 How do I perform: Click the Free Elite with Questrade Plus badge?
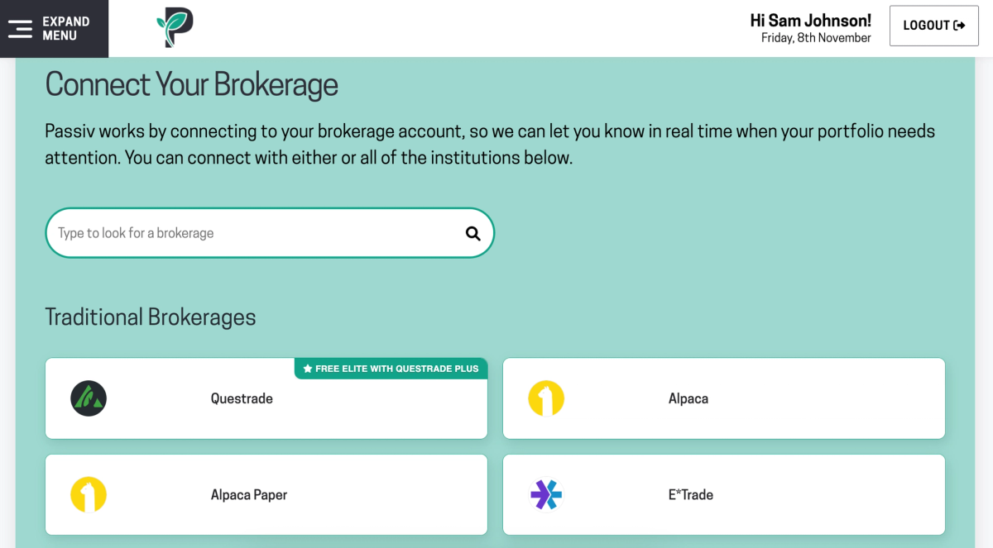(391, 369)
